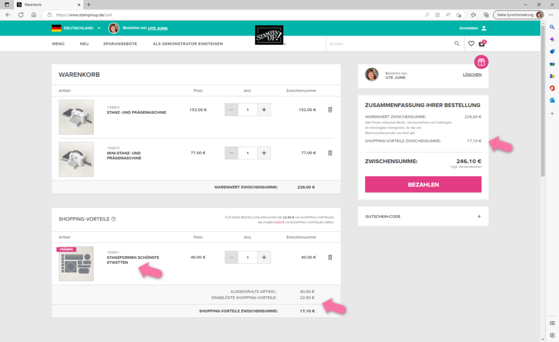Viewport: 559px width, 342px height.
Task: Increase quantity of Stanzformen Schönste Etiketten
Action: click(264, 257)
